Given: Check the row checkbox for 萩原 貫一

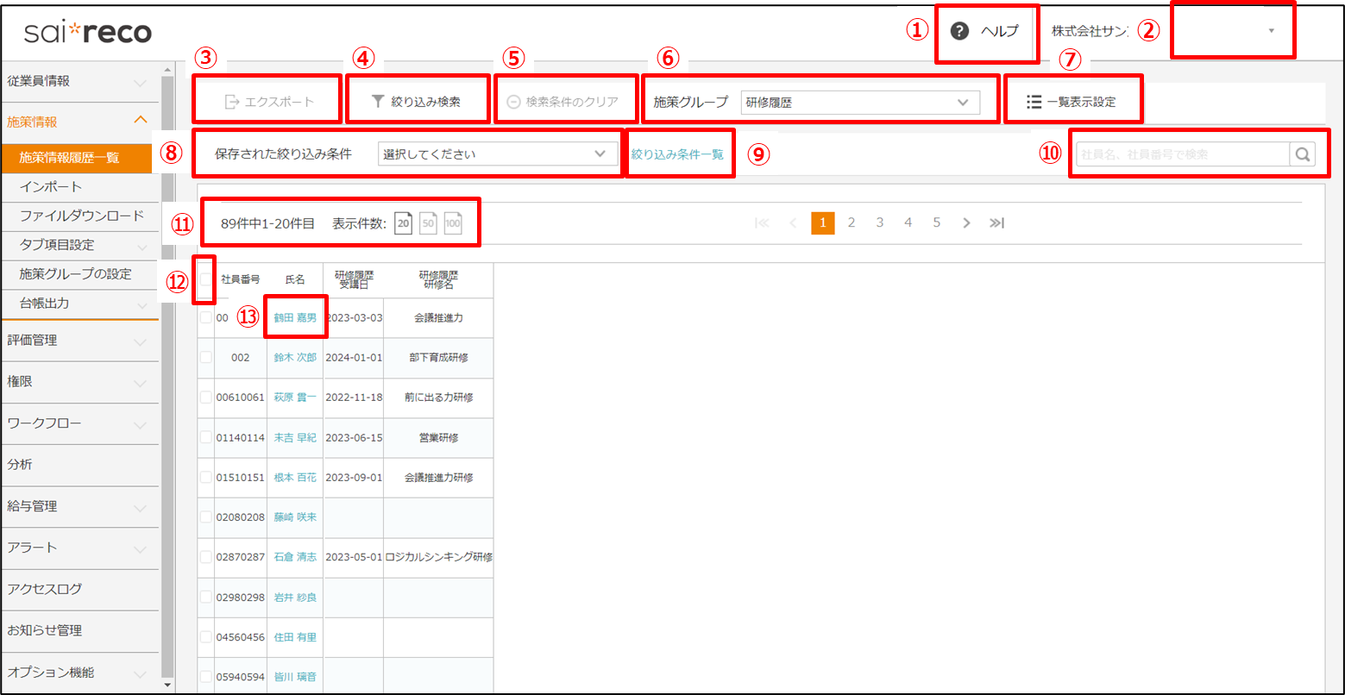Looking at the screenshot, I should click(205, 398).
